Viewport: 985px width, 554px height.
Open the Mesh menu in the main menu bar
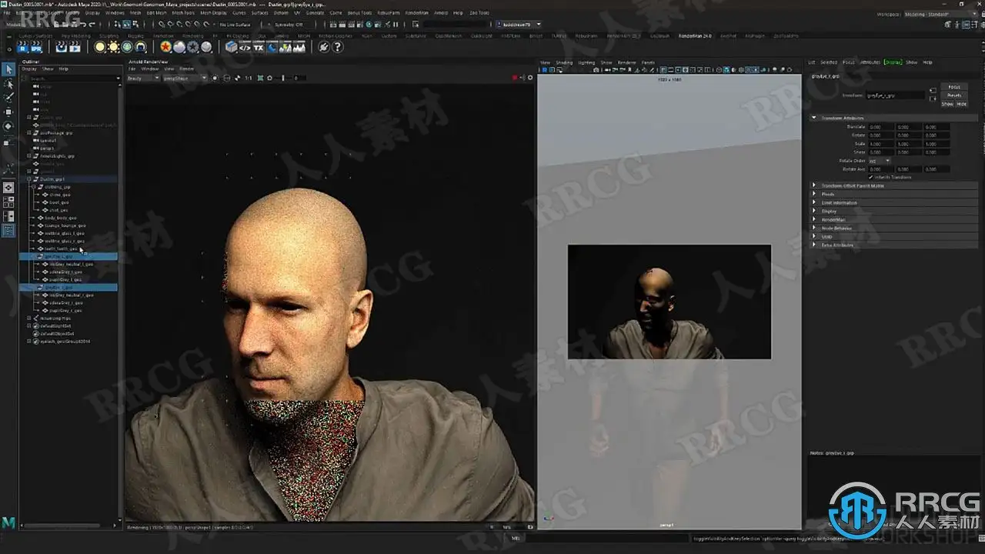[x=135, y=13]
